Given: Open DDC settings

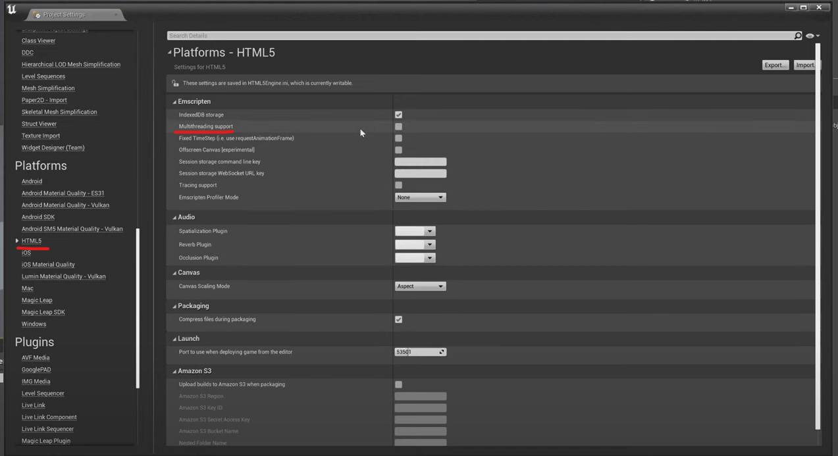Looking at the screenshot, I should coord(28,53).
